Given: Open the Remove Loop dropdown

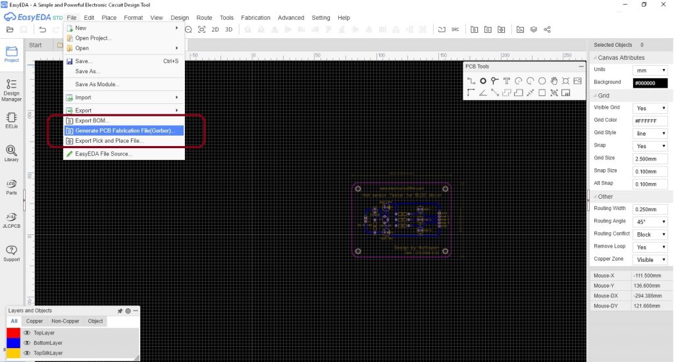Looking at the screenshot, I should coord(650,247).
